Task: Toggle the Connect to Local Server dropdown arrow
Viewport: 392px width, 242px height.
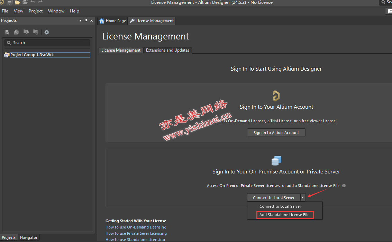Action: coord(303,197)
